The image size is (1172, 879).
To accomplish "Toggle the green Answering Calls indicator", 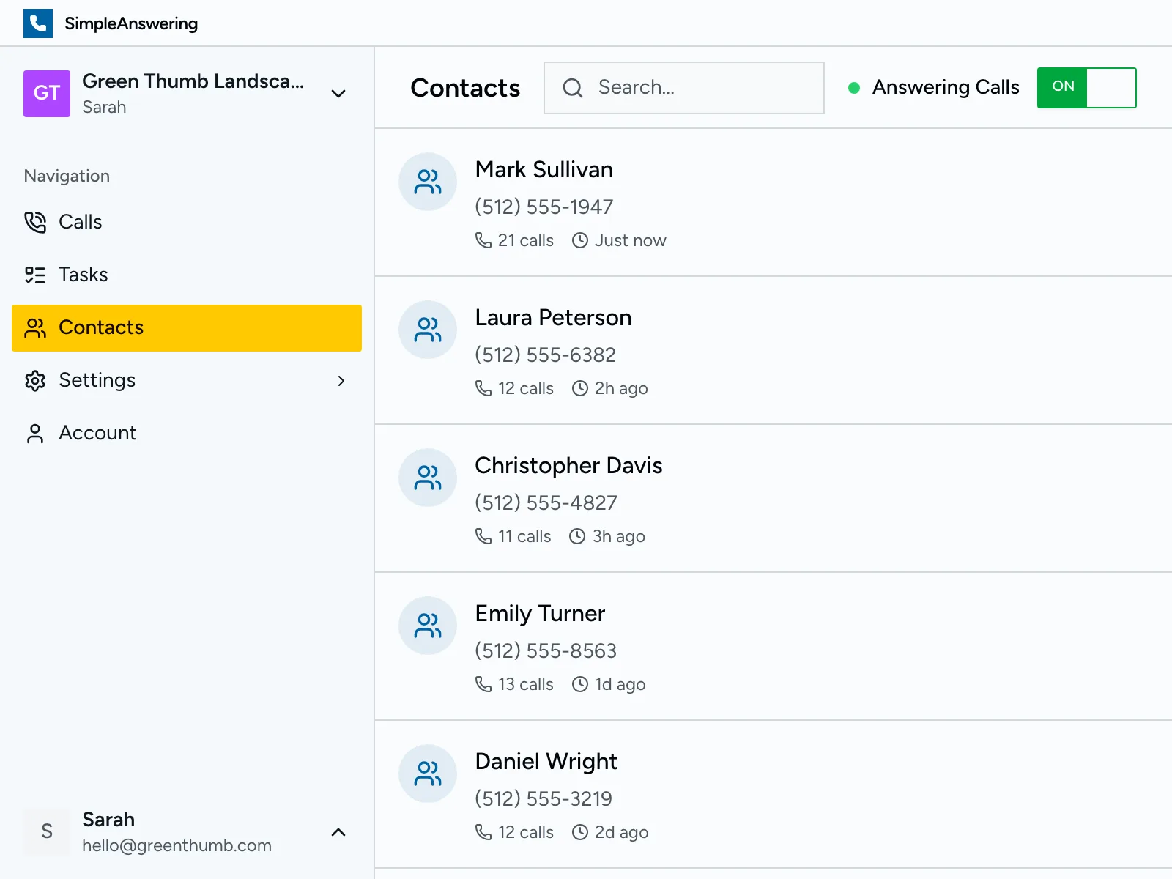I will [x=854, y=88].
